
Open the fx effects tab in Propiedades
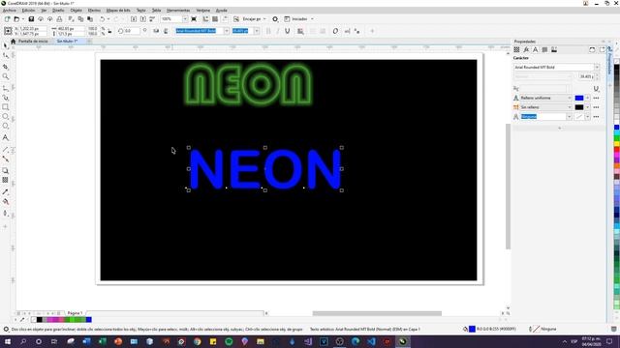point(526,49)
